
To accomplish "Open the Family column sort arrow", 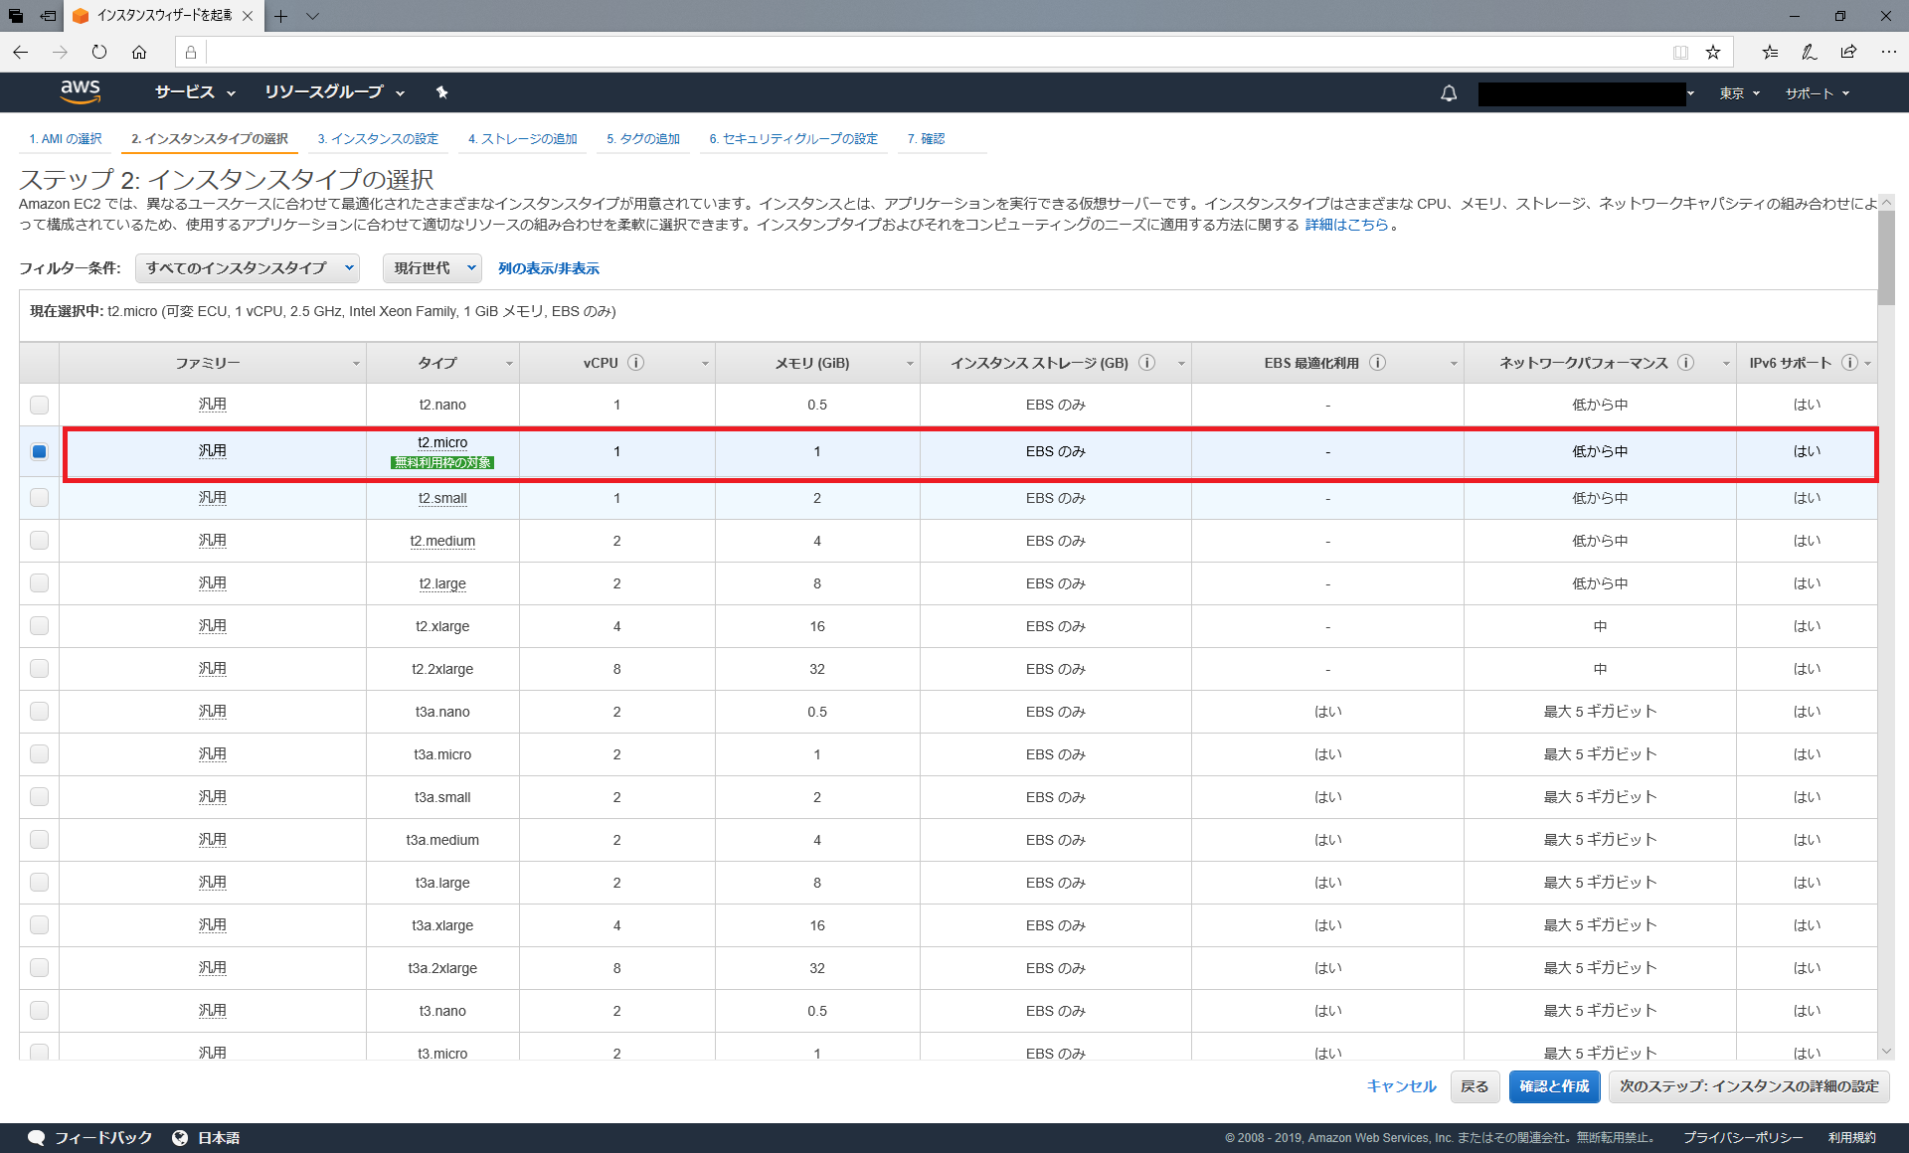I will tap(356, 364).
